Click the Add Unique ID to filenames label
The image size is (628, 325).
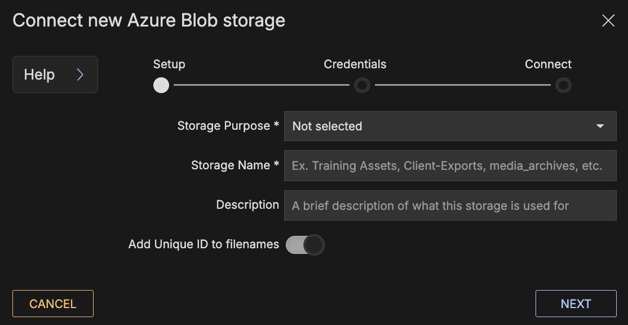tap(204, 244)
